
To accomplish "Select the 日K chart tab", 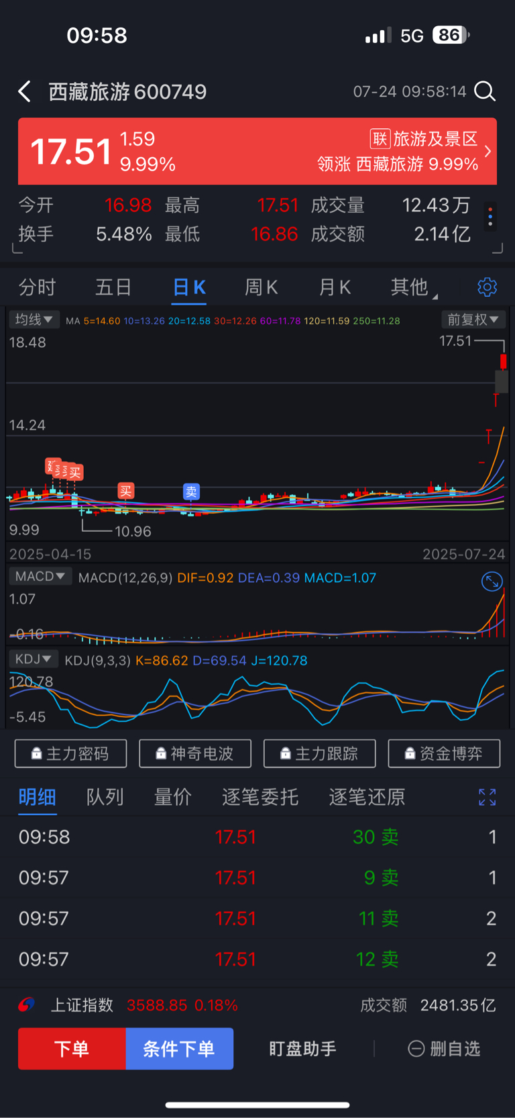I will point(188,287).
